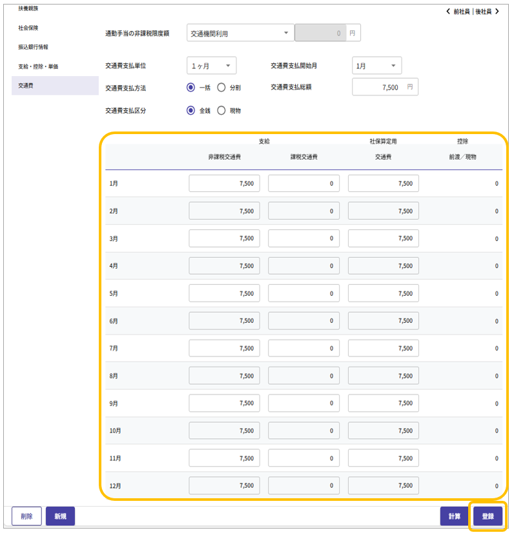Screen dimensions: 514x535
Task: Click the 削除 delete button
Action: pyautogui.click(x=26, y=516)
